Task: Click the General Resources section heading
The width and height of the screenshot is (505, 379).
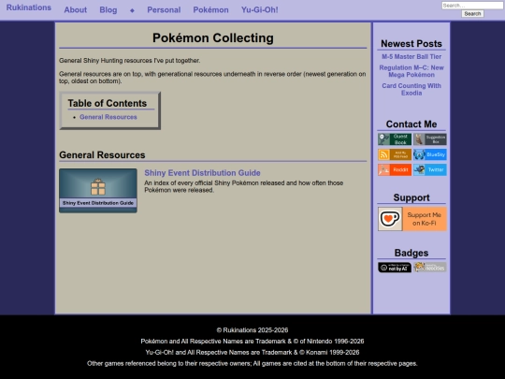Action: tap(102, 155)
